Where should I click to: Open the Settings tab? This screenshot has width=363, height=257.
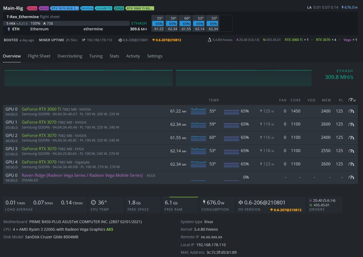pos(155,56)
